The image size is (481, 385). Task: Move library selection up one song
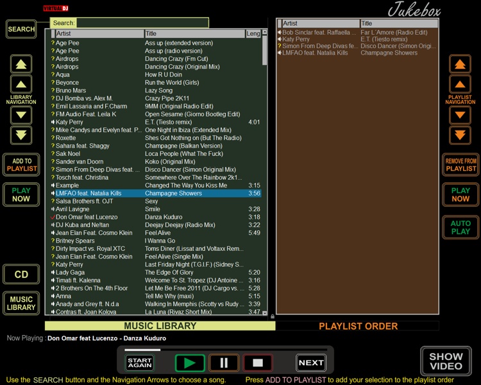click(x=21, y=84)
